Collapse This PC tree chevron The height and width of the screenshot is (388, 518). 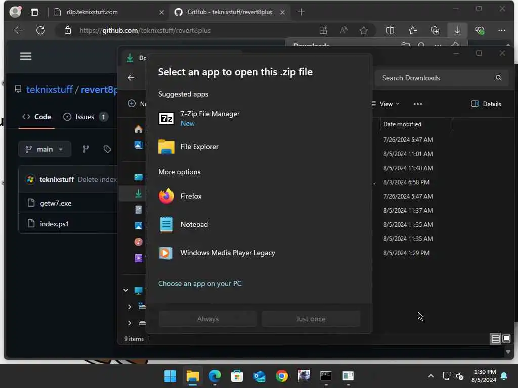point(125,290)
